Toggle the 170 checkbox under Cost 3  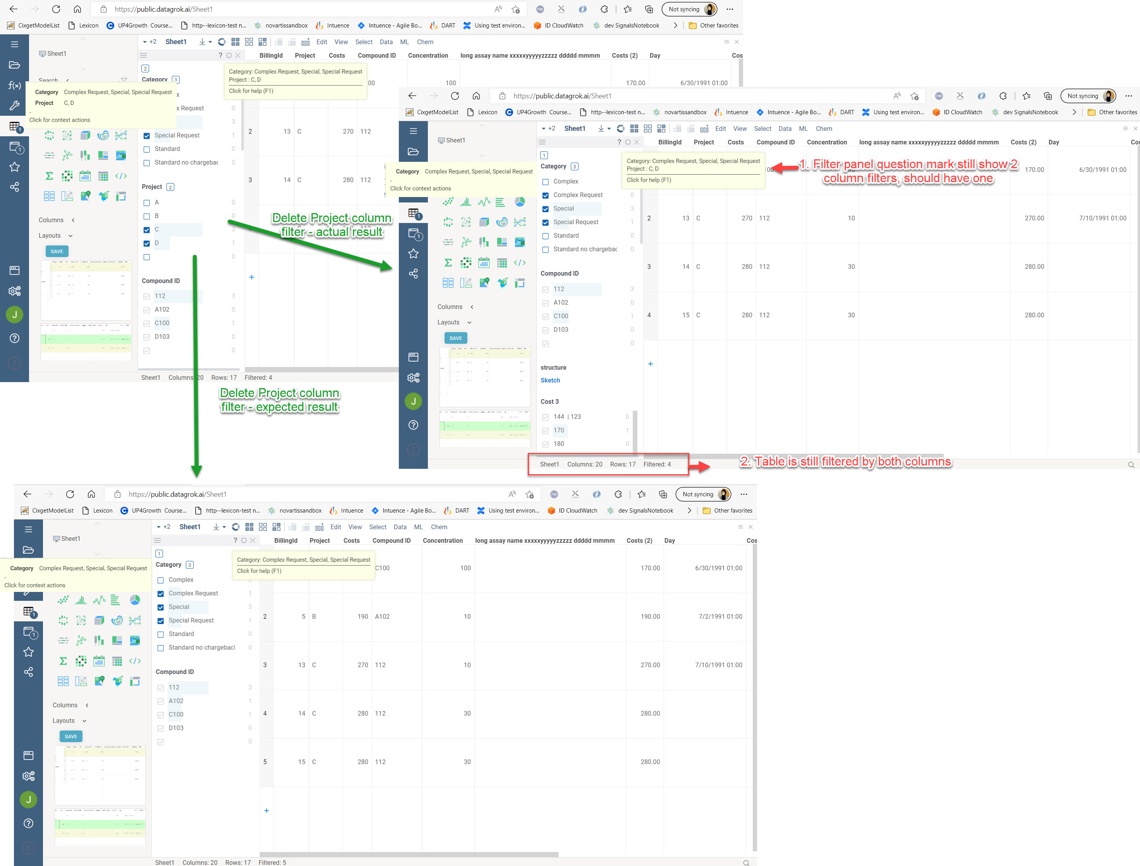point(545,430)
